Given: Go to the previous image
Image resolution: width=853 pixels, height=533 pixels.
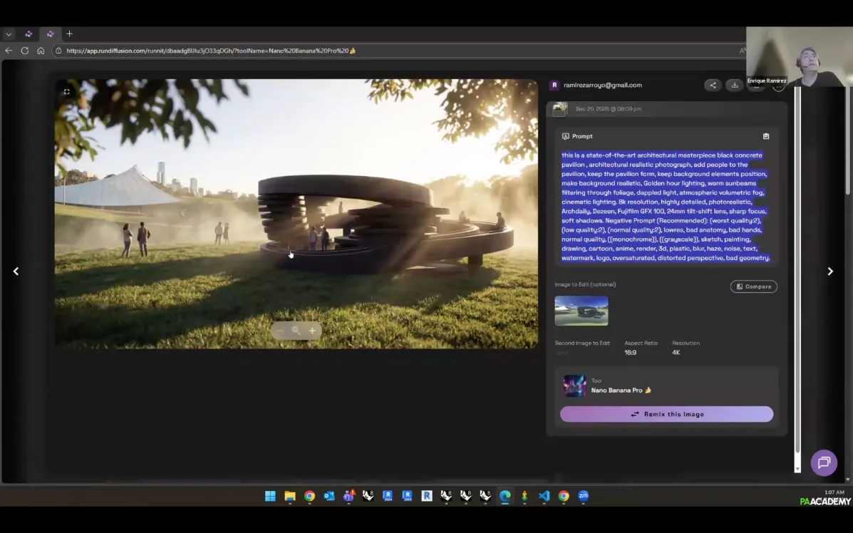Looking at the screenshot, I should [x=16, y=271].
